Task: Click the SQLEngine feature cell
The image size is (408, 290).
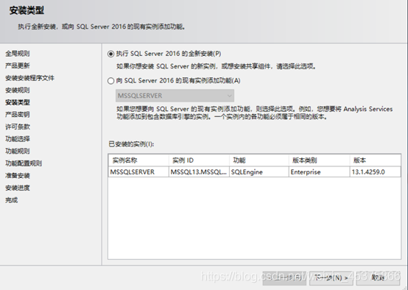Action: tap(259, 172)
